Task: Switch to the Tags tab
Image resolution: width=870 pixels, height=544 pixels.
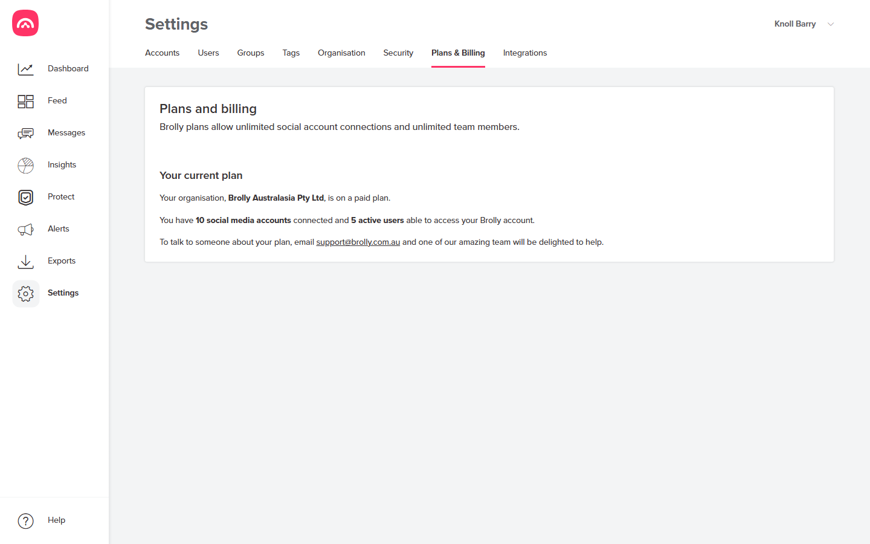Action: 291,53
